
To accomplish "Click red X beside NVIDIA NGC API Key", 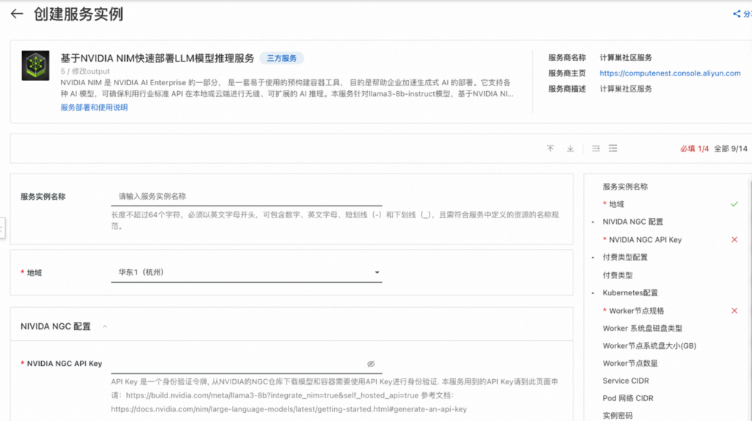I will pos(734,240).
